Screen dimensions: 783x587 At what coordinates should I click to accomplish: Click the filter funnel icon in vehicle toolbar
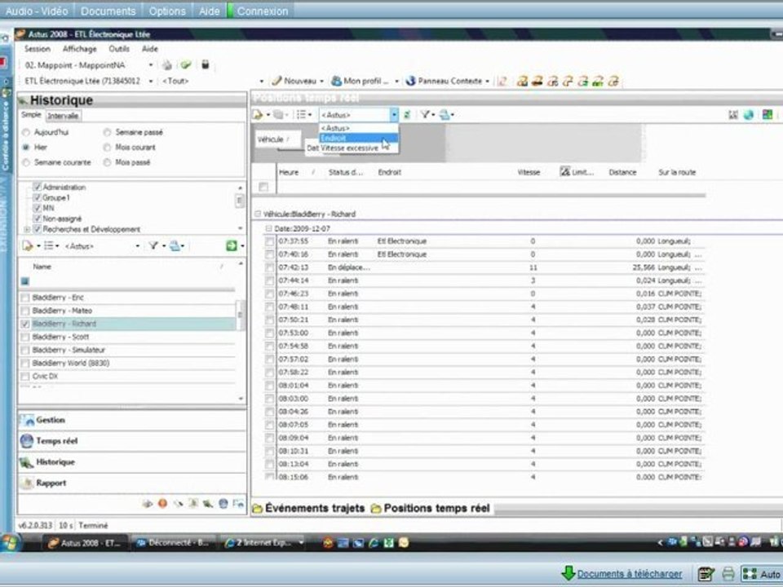(154, 245)
